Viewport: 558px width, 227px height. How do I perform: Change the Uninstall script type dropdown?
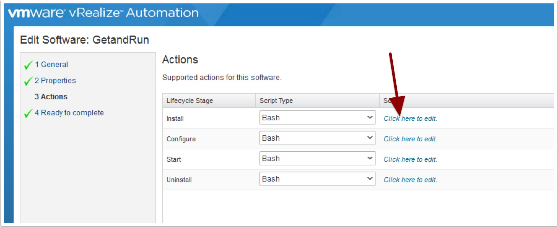point(317,179)
